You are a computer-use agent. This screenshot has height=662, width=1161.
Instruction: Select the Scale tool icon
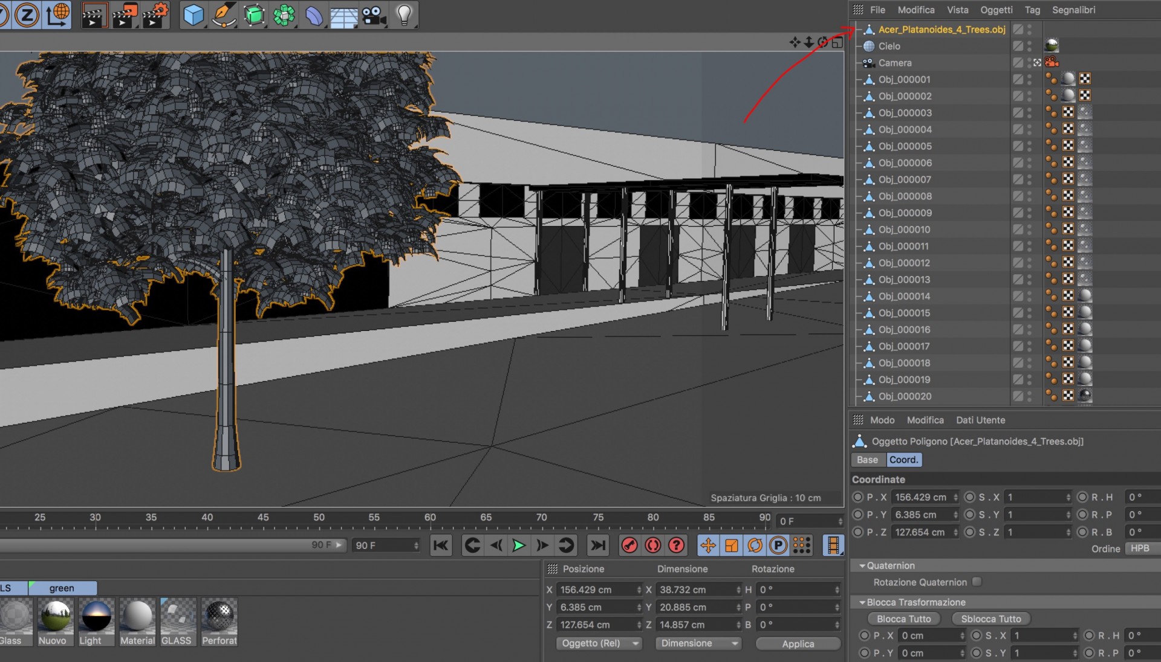[x=731, y=545]
